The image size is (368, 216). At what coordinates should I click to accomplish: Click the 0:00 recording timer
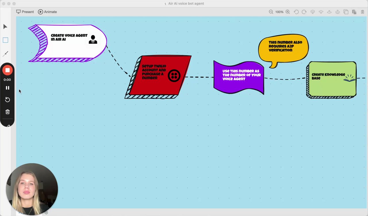7,80
